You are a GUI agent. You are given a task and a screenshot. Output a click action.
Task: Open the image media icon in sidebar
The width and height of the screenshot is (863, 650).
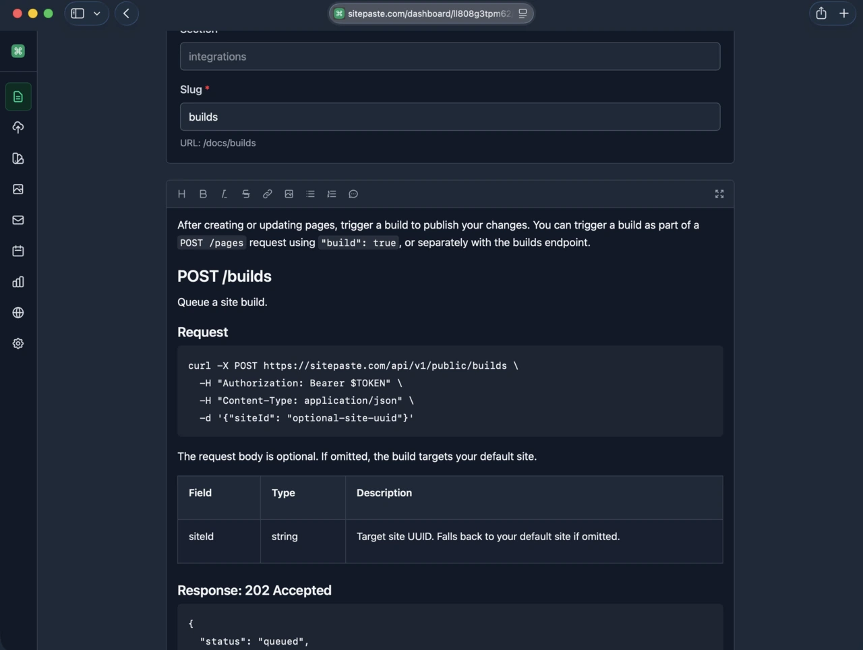[18, 189]
